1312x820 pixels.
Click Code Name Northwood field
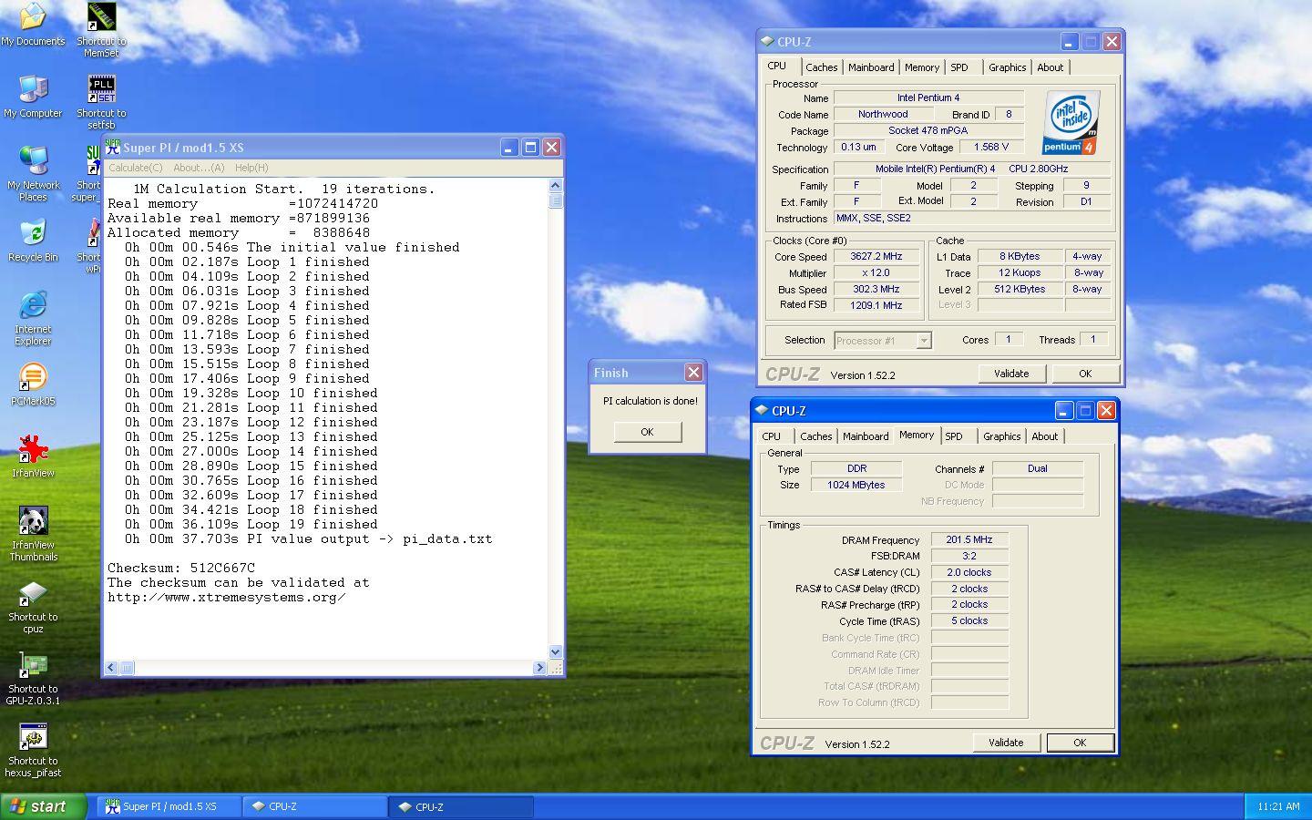(883, 115)
